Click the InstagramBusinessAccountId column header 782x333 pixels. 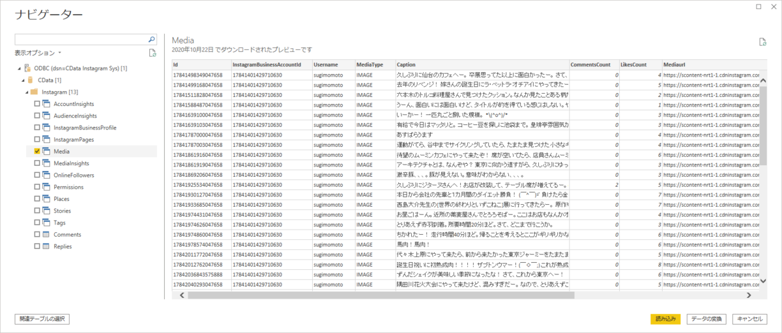[x=271, y=65]
